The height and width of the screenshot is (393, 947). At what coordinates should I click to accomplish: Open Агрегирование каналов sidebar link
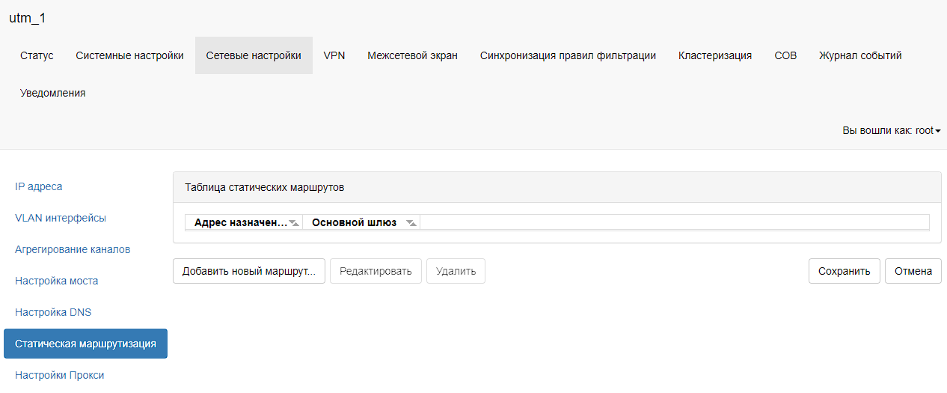click(x=73, y=249)
